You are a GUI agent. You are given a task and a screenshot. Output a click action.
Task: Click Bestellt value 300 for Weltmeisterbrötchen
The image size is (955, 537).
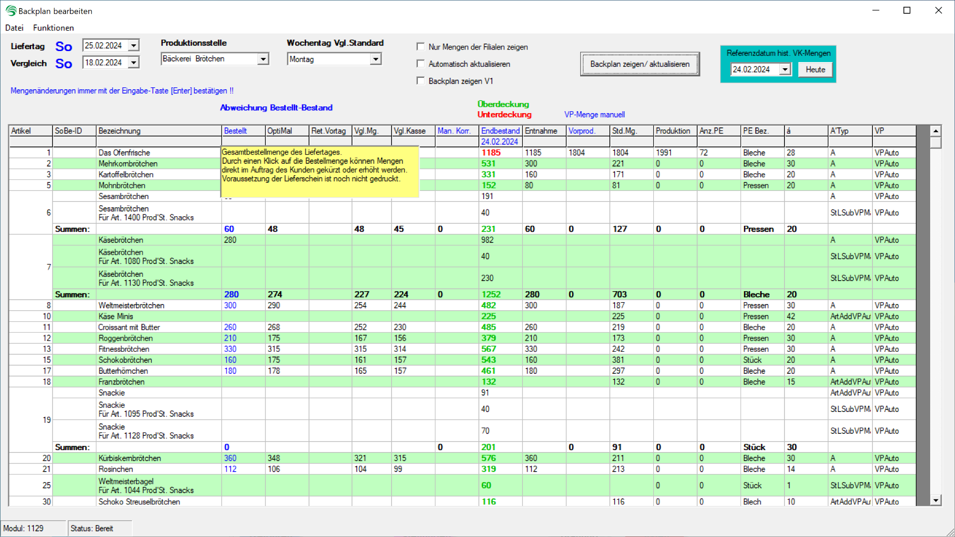[x=230, y=305]
